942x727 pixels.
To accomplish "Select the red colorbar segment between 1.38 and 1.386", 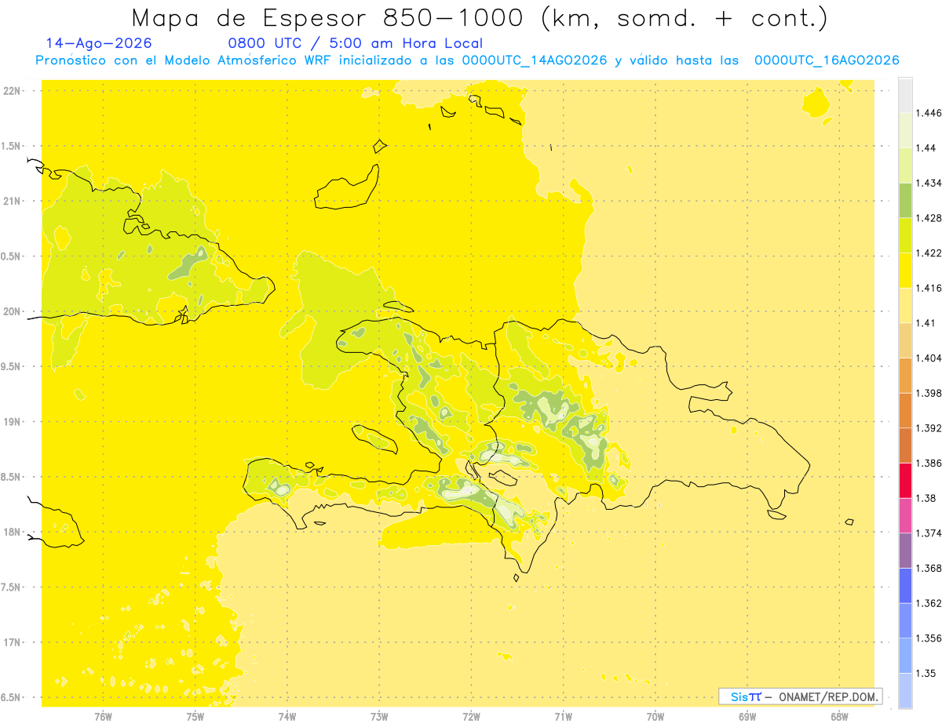I will (905, 480).
